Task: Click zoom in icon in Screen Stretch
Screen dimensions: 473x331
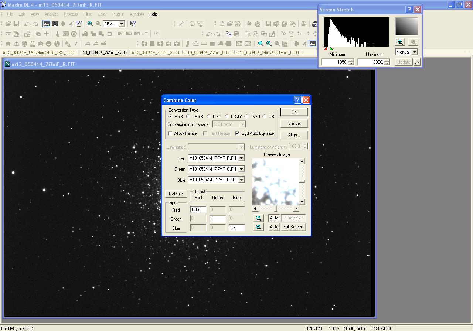Action: (x=400, y=42)
